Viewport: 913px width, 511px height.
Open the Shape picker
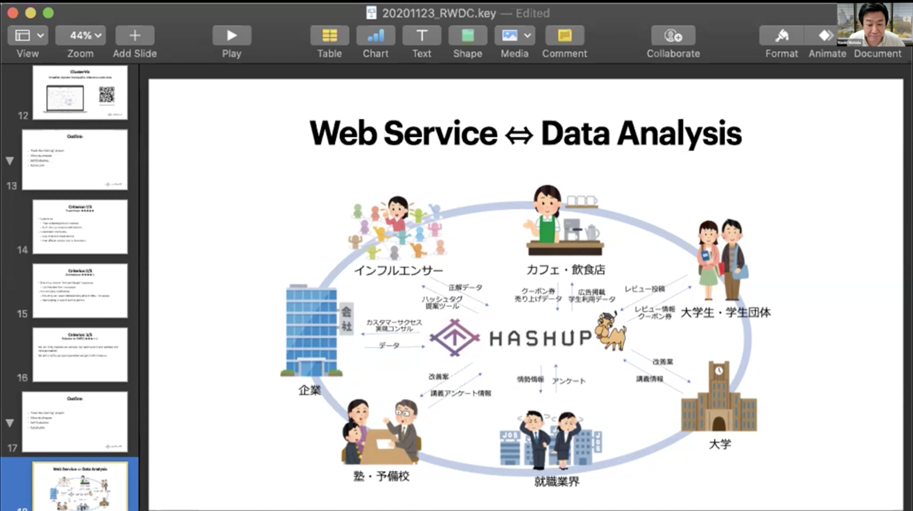(467, 36)
